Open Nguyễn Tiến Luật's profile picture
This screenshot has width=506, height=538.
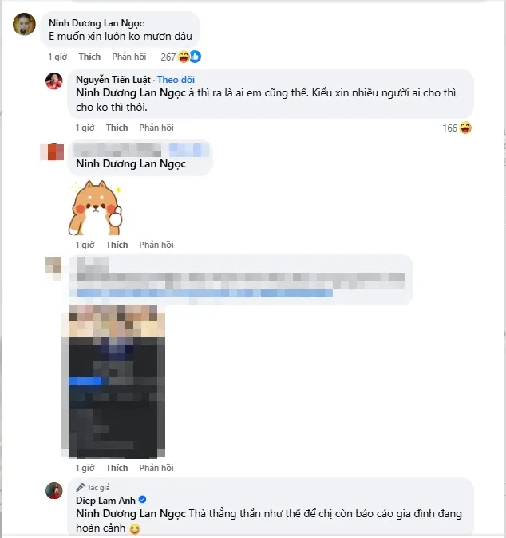pyautogui.click(x=54, y=81)
